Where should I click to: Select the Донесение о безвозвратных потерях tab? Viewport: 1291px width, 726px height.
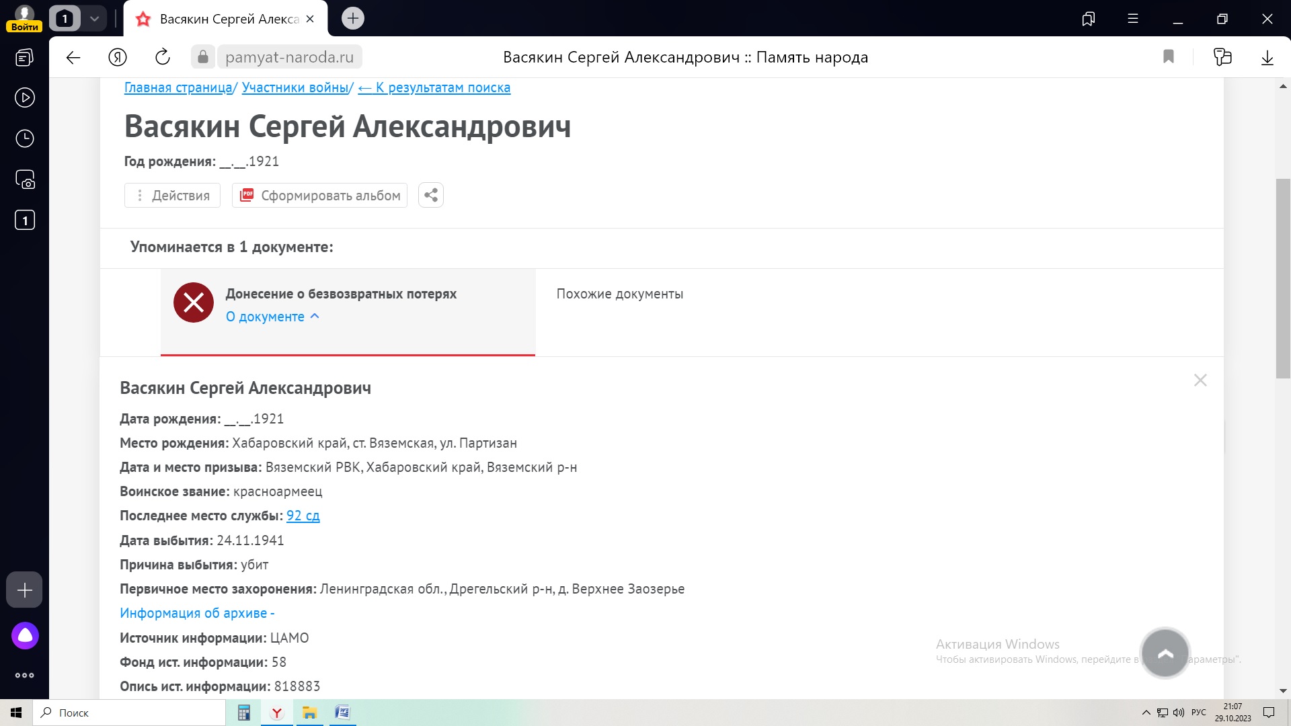(x=341, y=294)
